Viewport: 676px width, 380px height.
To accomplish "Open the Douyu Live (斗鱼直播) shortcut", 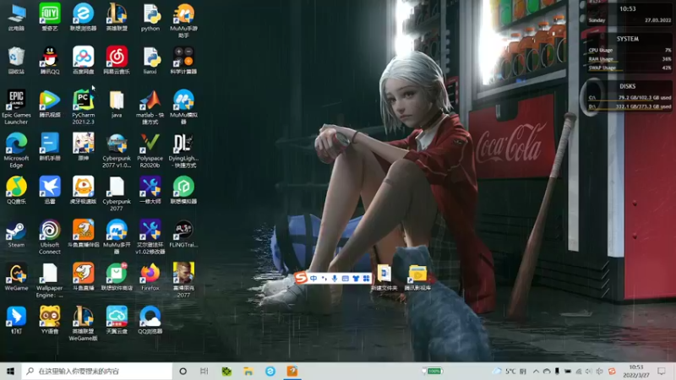I will click(83, 277).
